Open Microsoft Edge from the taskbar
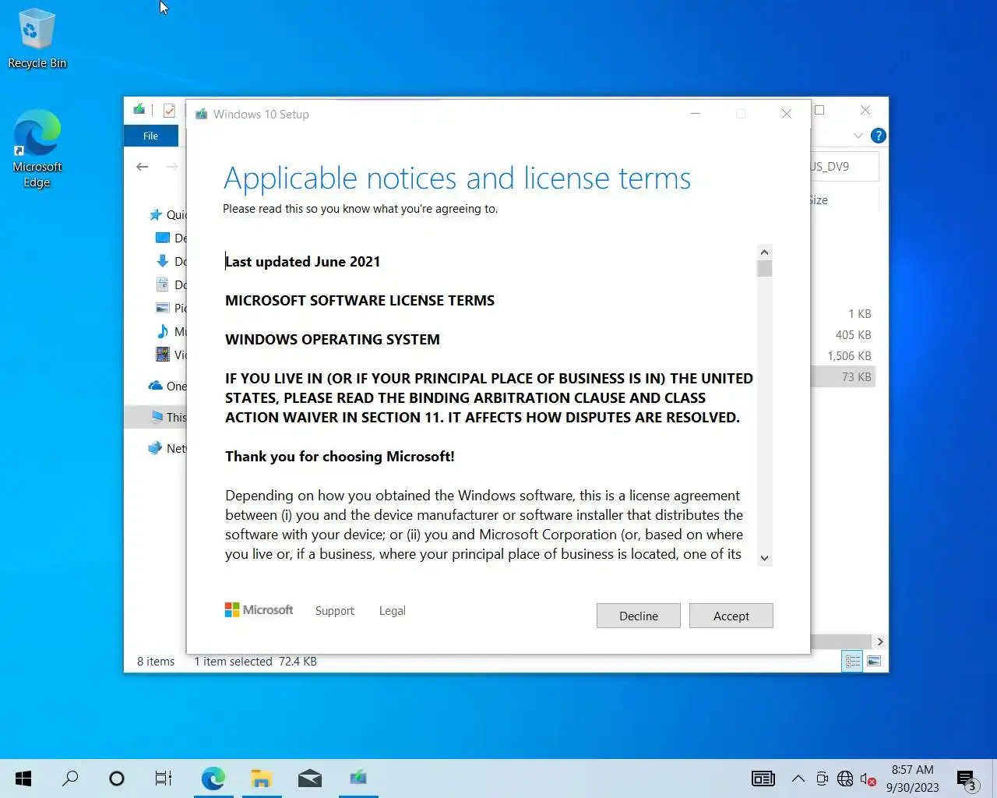This screenshot has width=997, height=798. [213, 778]
